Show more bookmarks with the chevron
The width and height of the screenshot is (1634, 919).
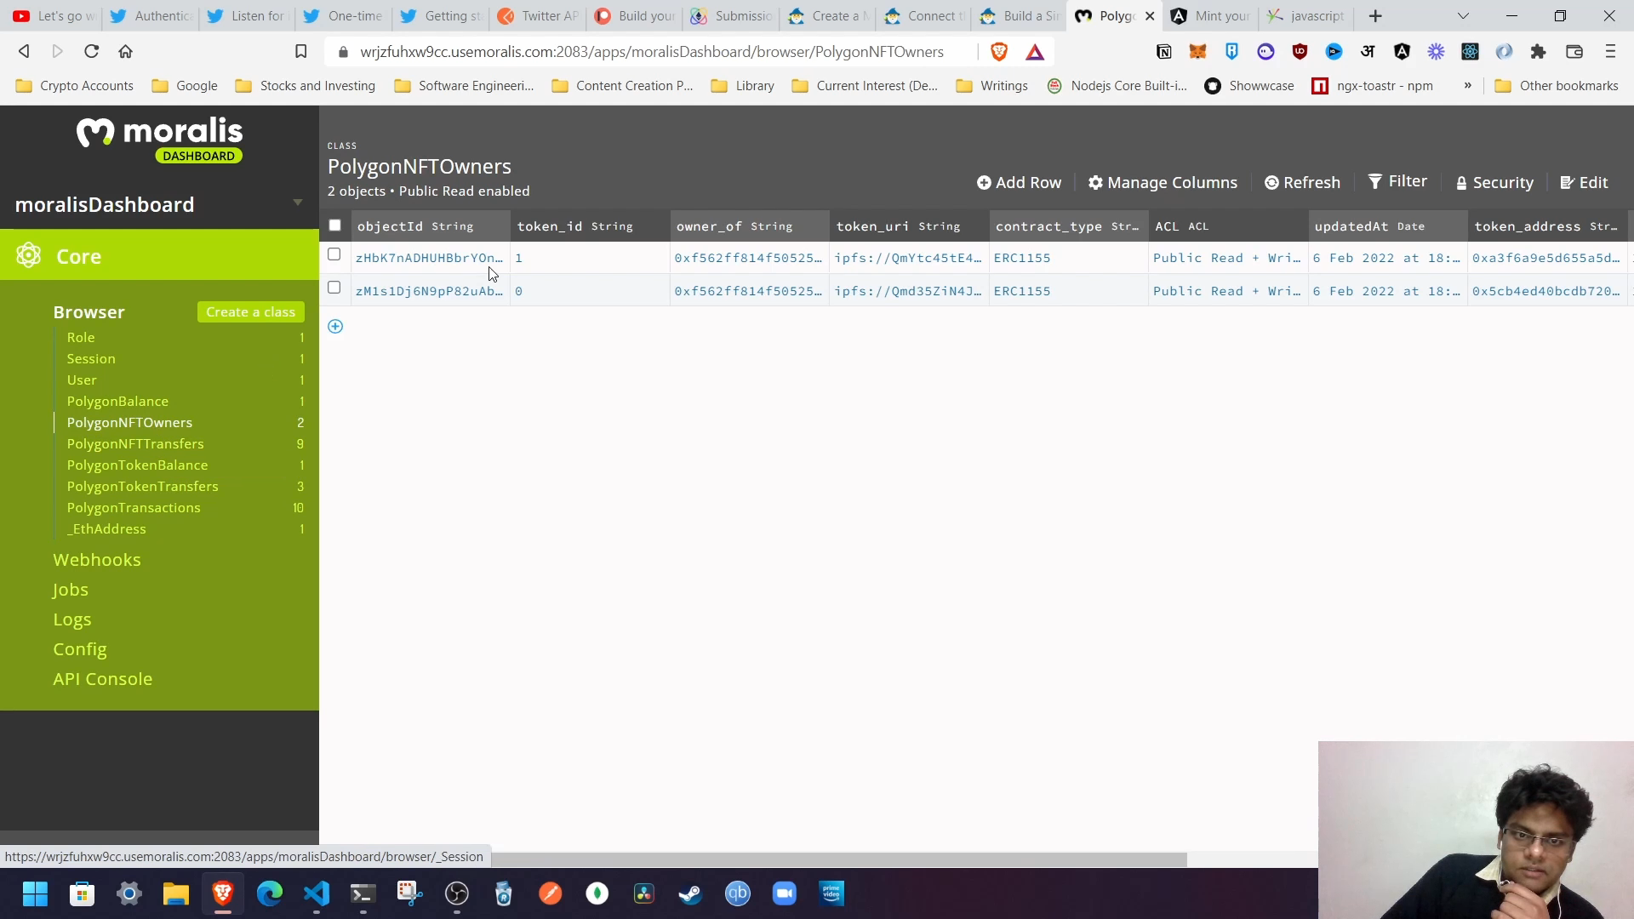(x=1467, y=86)
